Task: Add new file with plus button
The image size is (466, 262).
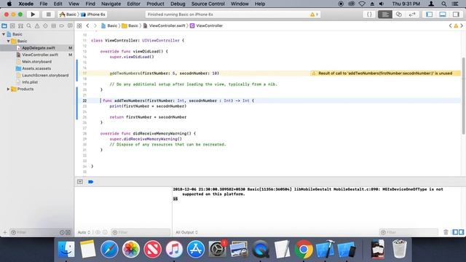Action: point(4,232)
